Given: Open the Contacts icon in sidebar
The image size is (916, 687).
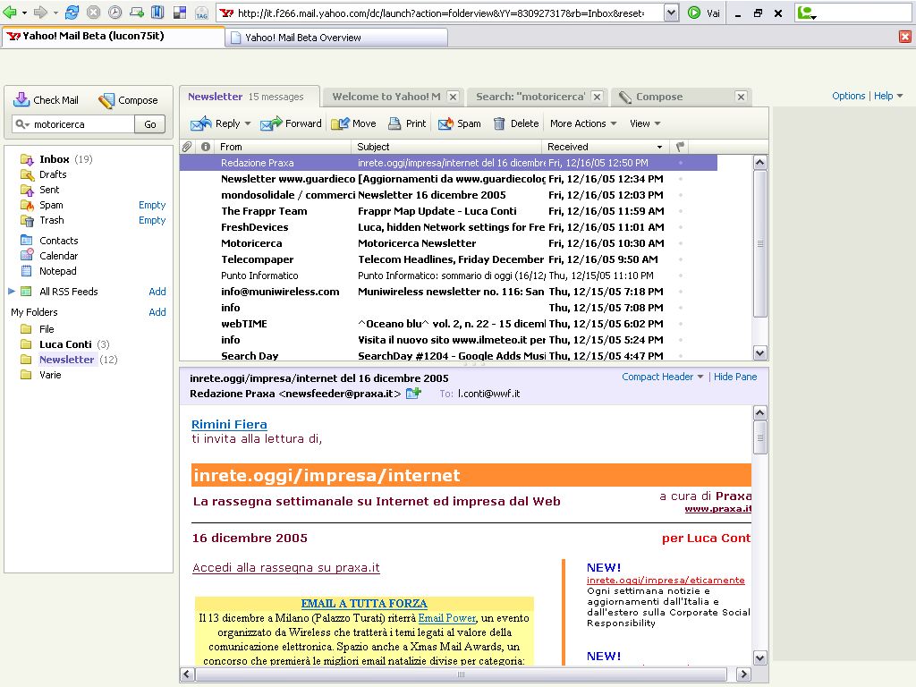Looking at the screenshot, I should tap(26, 240).
